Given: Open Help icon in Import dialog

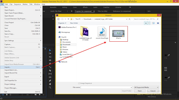Looking at the screenshot, I should click(x=158, y=23).
